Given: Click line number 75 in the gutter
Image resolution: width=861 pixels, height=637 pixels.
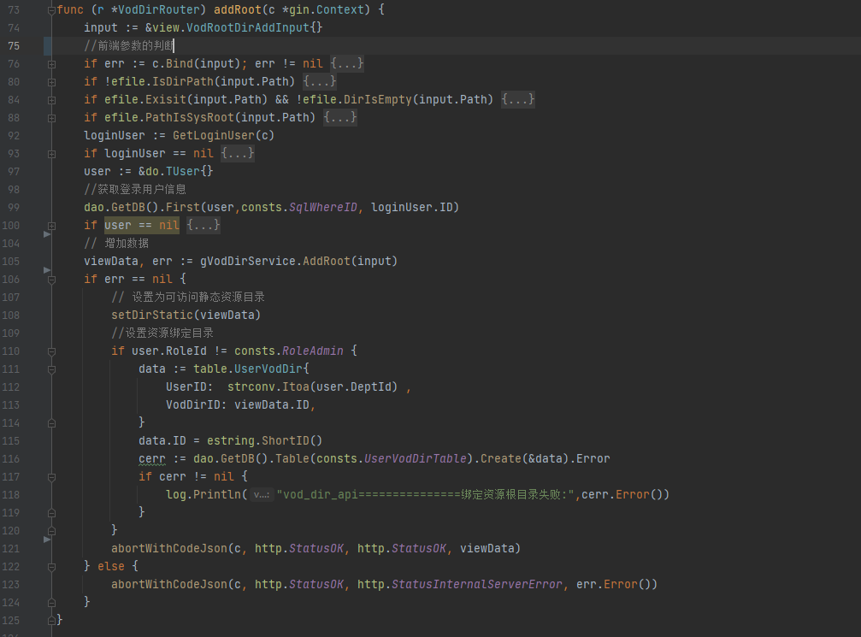Looking at the screenshot, I should coord(14,45).
